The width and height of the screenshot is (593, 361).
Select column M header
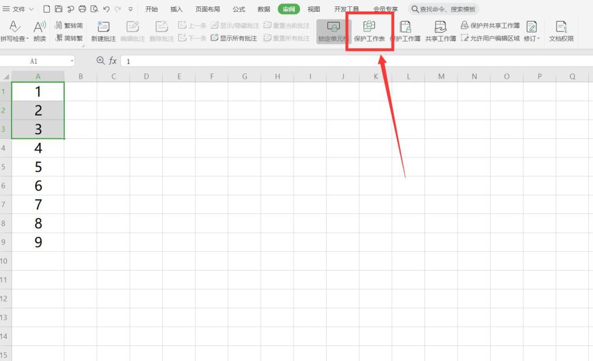(441, 77)
